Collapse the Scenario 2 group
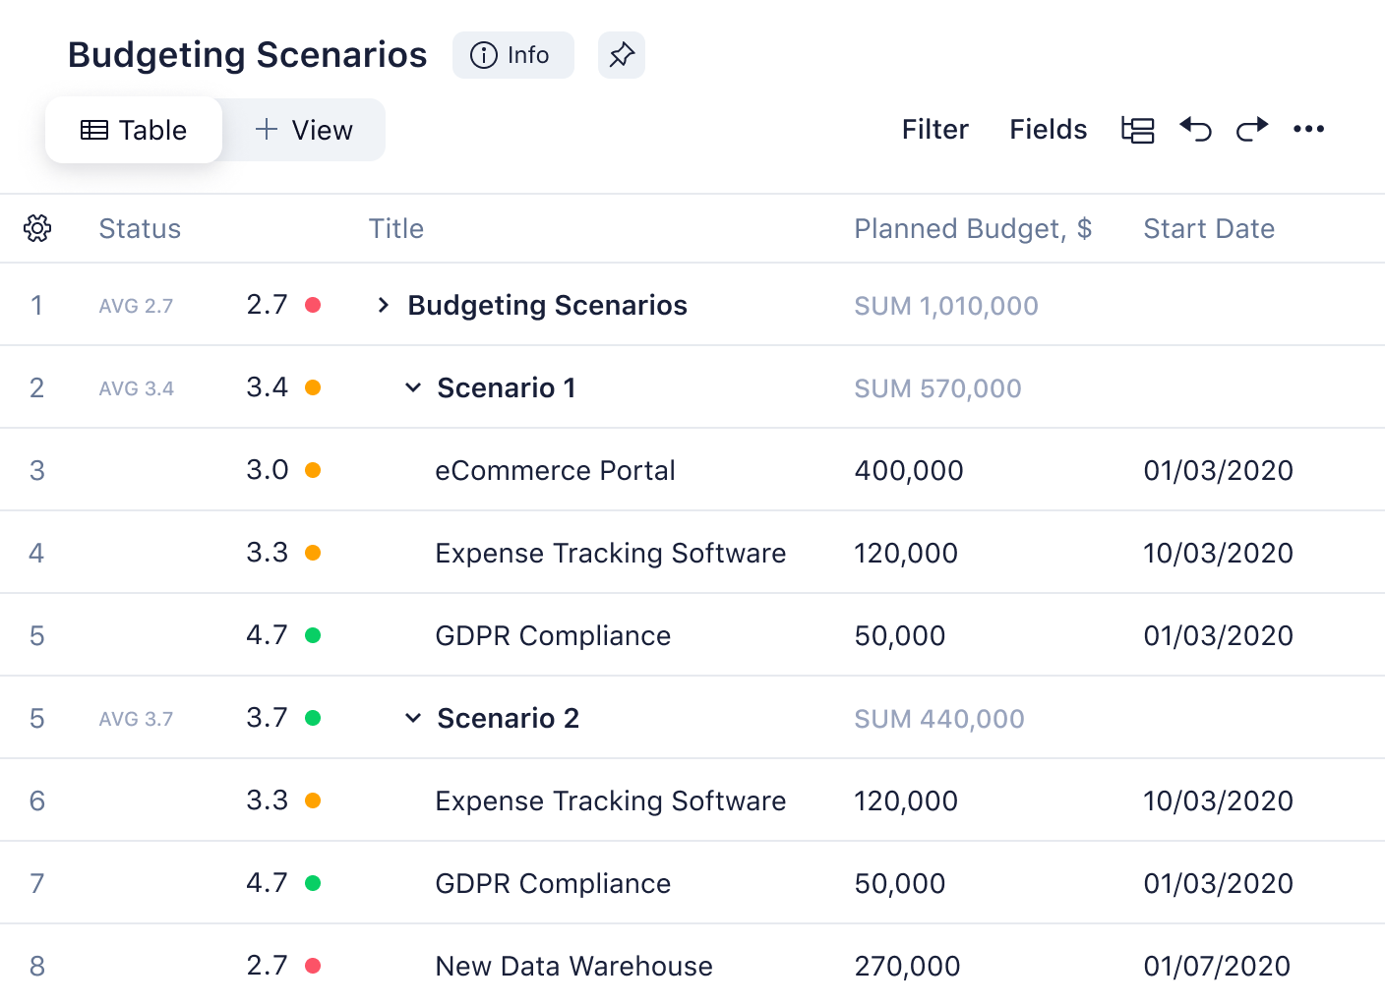 click(x=413, y=719)
